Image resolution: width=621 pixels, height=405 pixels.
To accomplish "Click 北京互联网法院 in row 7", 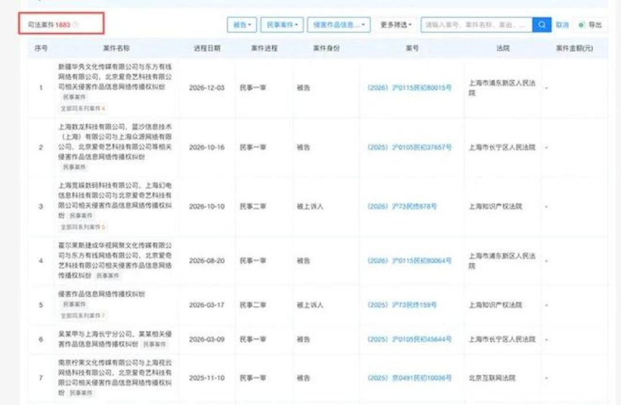I will tap(492, 377).
